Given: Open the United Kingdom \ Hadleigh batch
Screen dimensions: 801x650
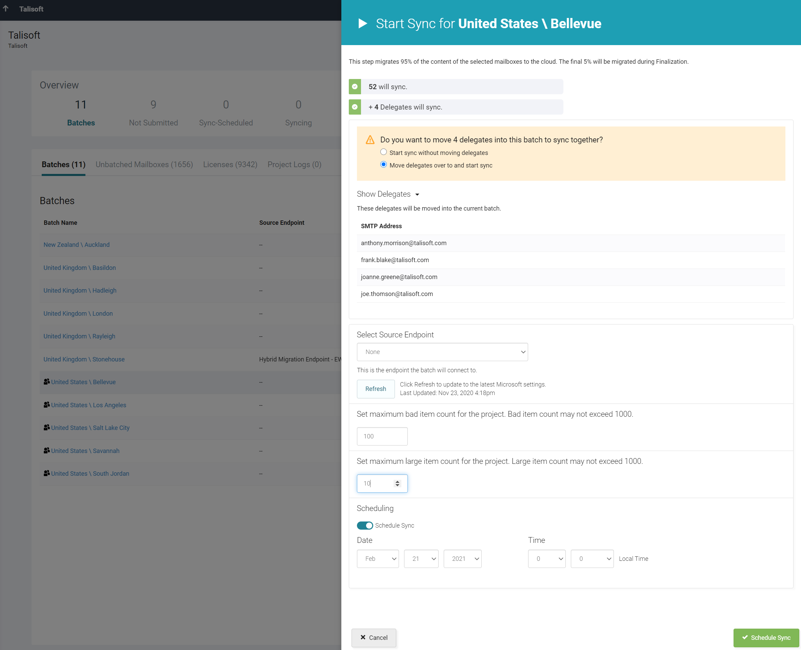Looking at the screenshot, I should coord(80,291).
